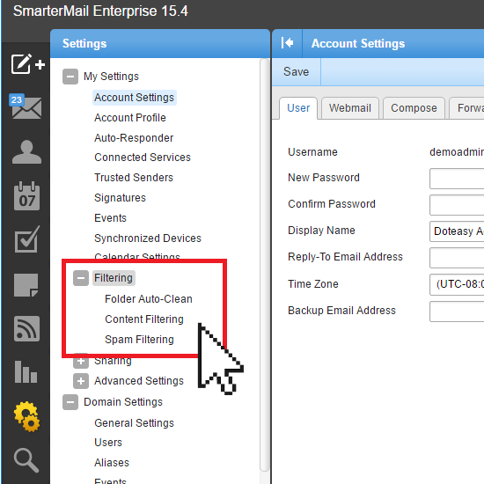Collapse the Domain Settings tree node

(70, 402)
